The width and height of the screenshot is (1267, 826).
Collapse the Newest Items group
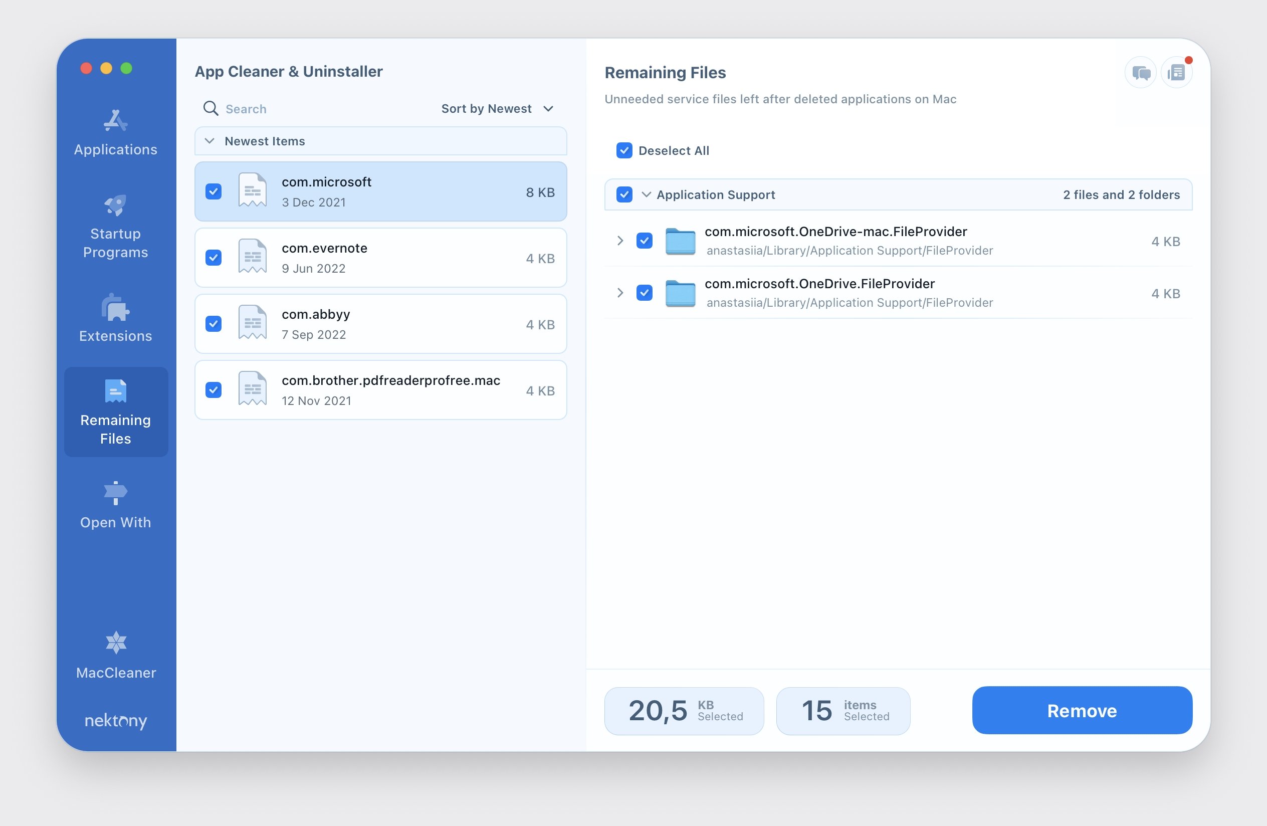[x=210, y=140]
